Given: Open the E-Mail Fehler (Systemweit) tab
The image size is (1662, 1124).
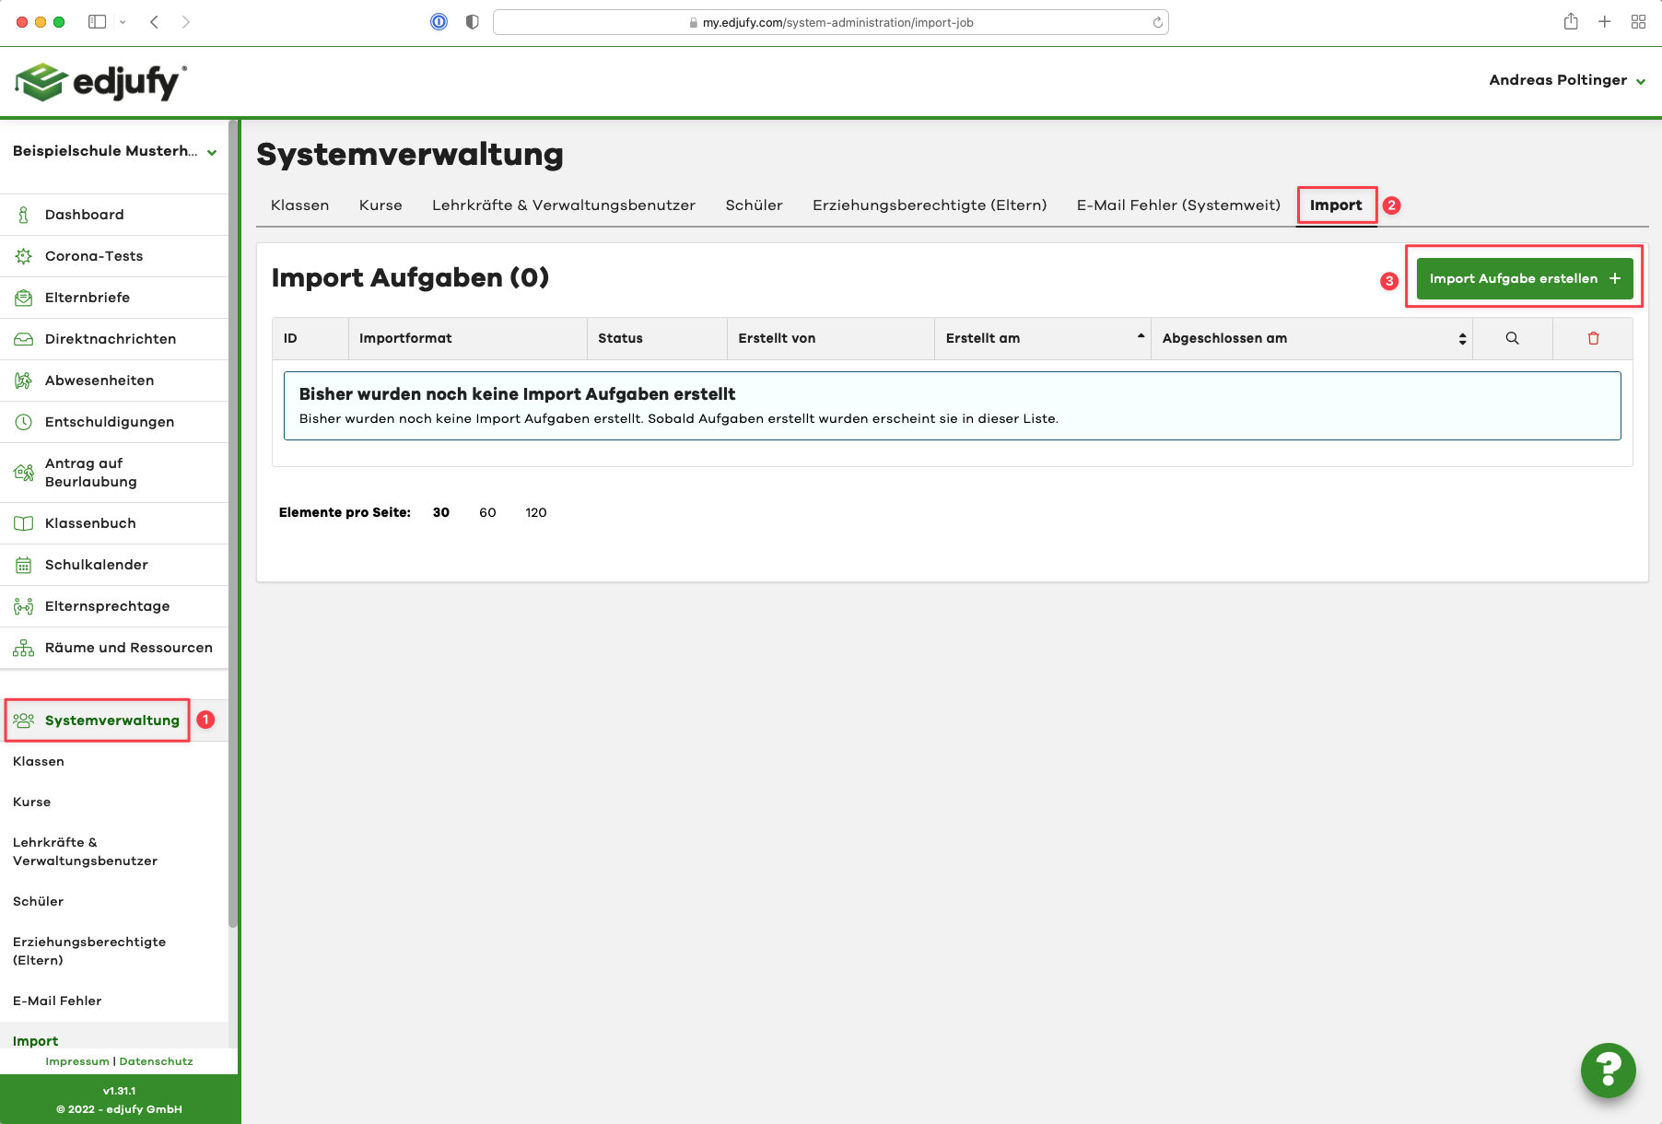Looking at the screenshot, I should tap(1177, 205).
